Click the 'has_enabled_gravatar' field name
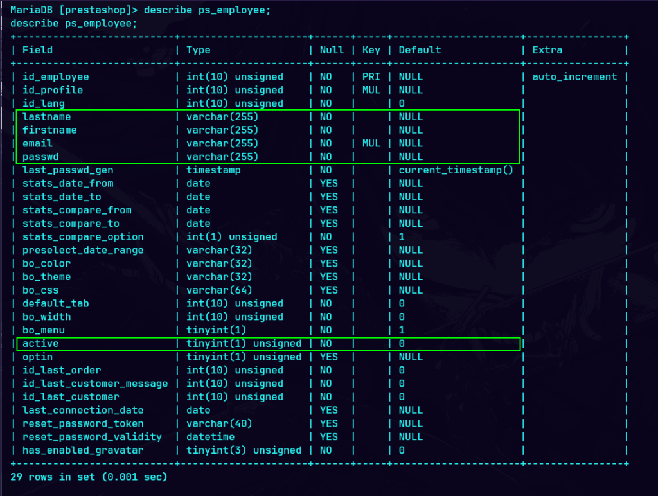Screen dimensions: 658x496 click(x=83, y=450)
